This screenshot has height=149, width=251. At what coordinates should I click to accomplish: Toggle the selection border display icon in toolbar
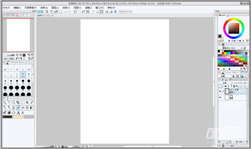tap(102, 11)
